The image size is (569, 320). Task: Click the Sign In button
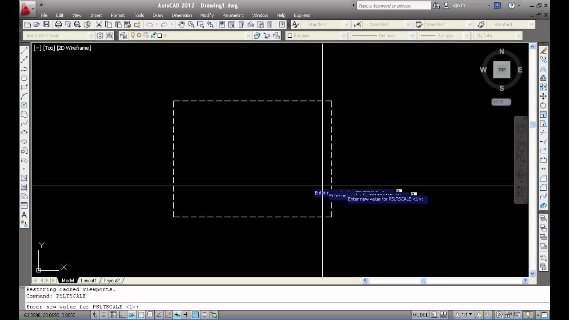coord(454,5)
